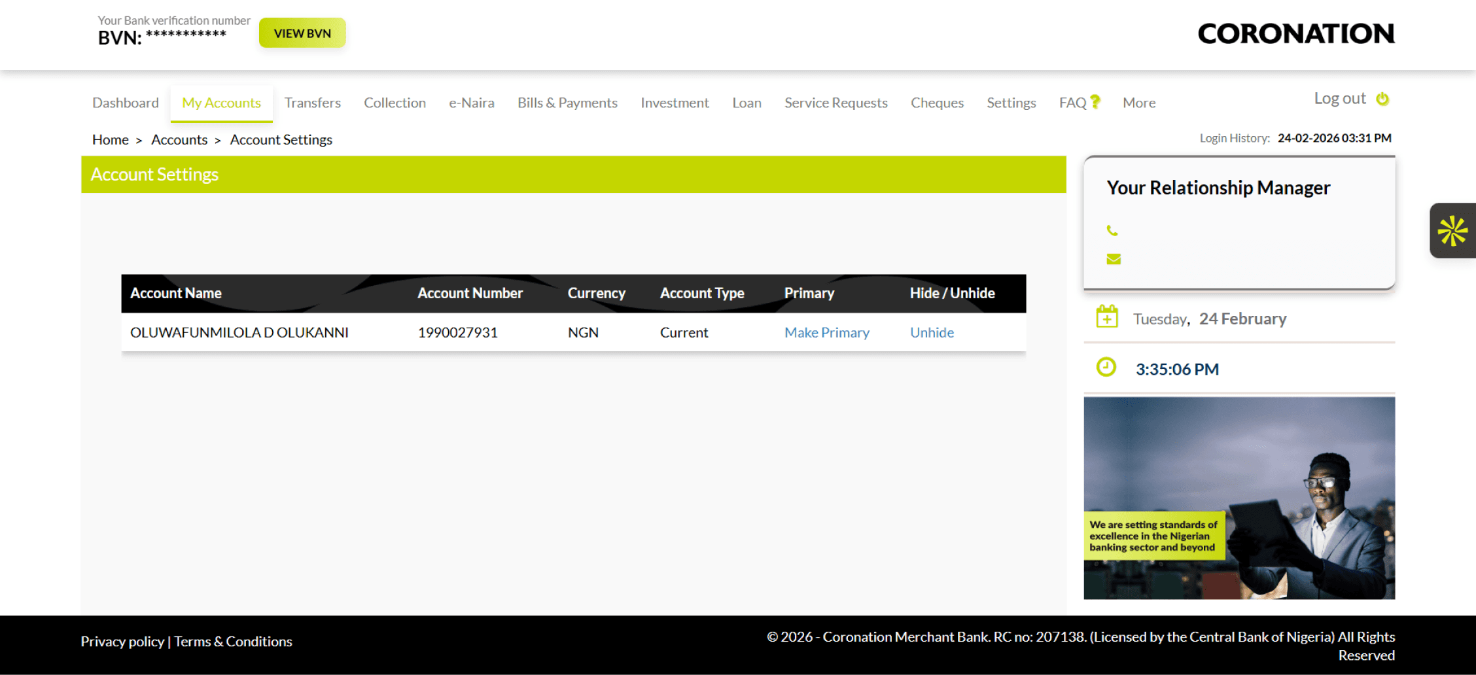Go to the Transfers menu
This screenshot has height=675, width=1476.
[x=313, y=103]
